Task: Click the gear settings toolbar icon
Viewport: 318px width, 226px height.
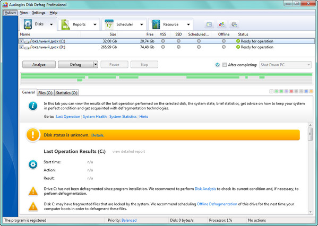Action: 234,24
